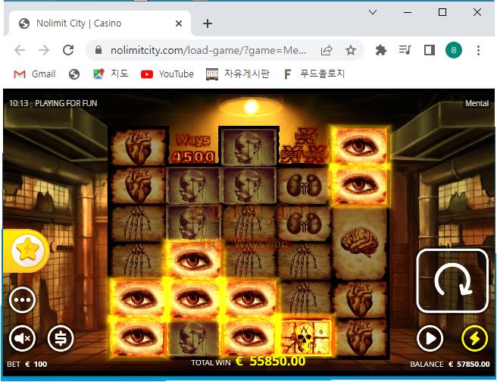Open the Extensions puzzle icon
This screenshot has width=497, height=382.
[380, 50]
